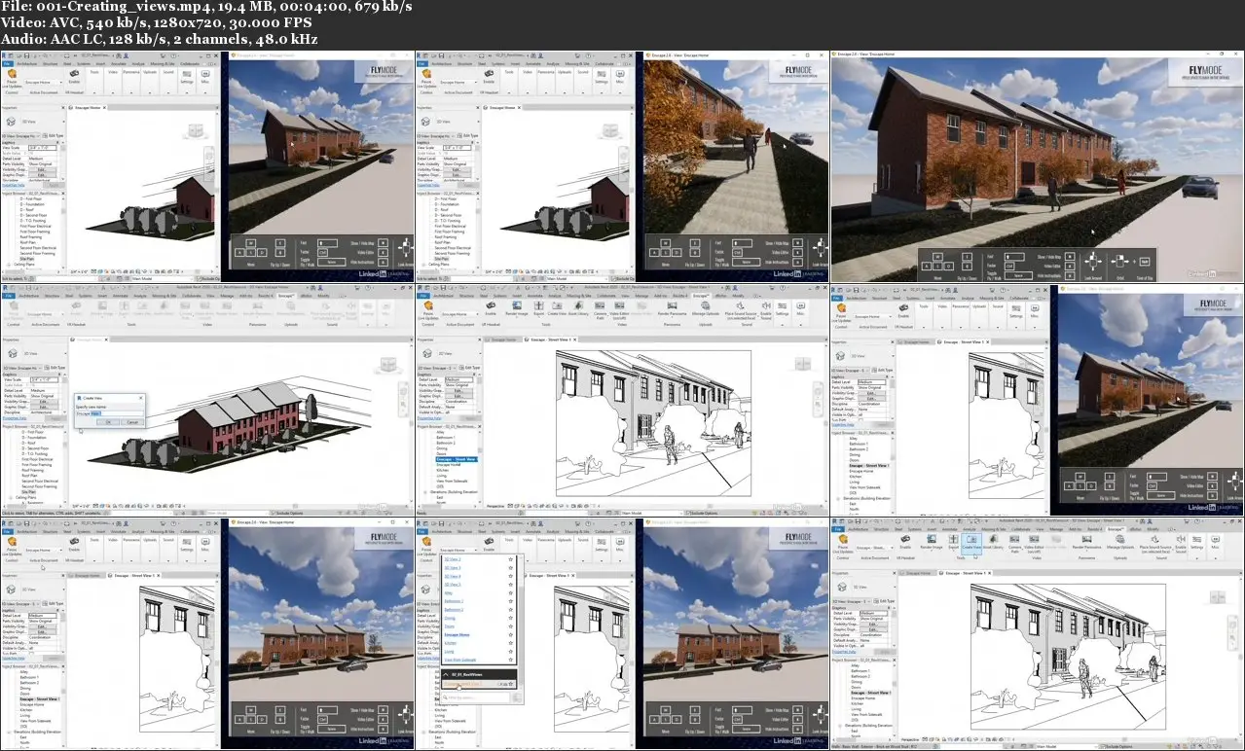This screenshot has height=751, width=1245.
Task: Open 3D View instance dropdown in Create View dialog frame
Action: (x=22, y=368)
